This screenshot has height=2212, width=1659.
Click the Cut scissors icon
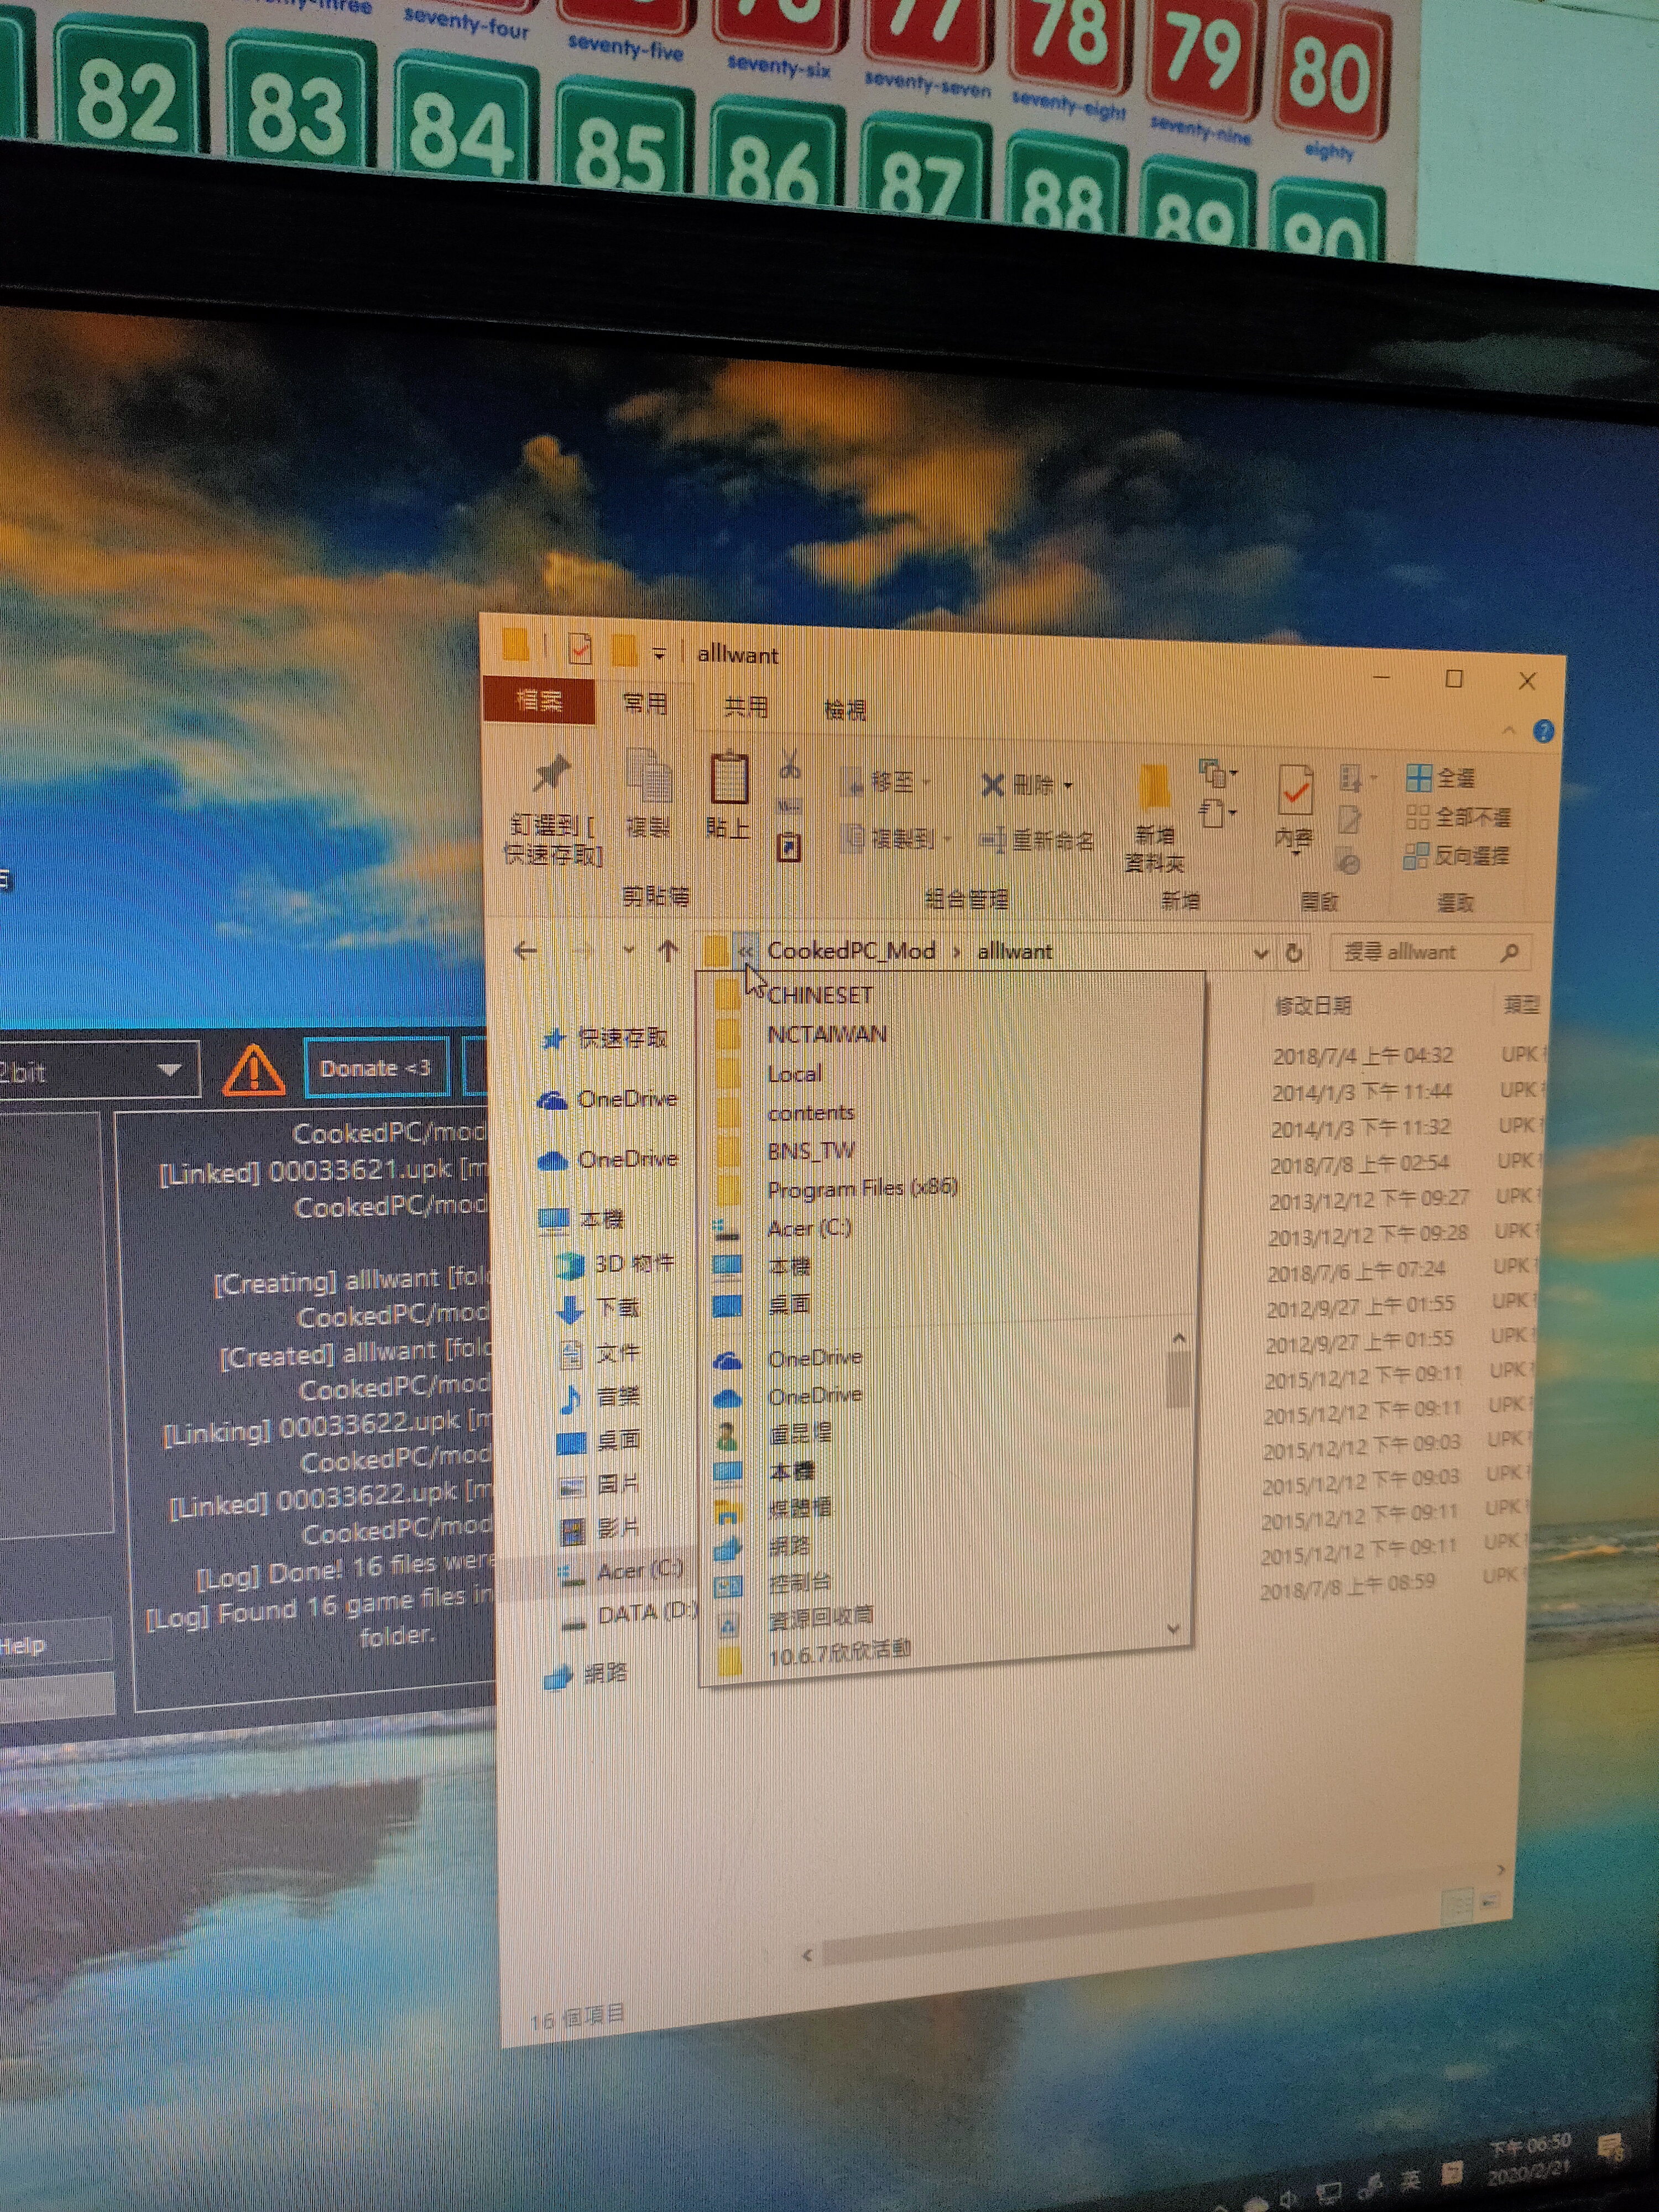point(789,767)
